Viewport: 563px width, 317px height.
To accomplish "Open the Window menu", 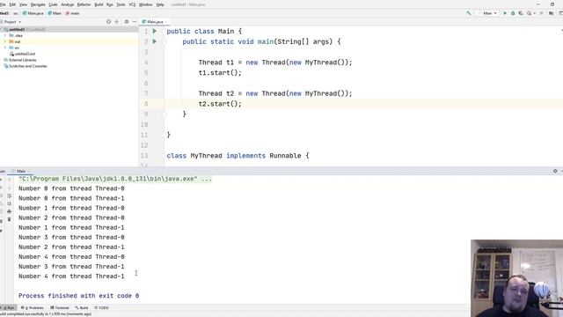I will point(145,4).
